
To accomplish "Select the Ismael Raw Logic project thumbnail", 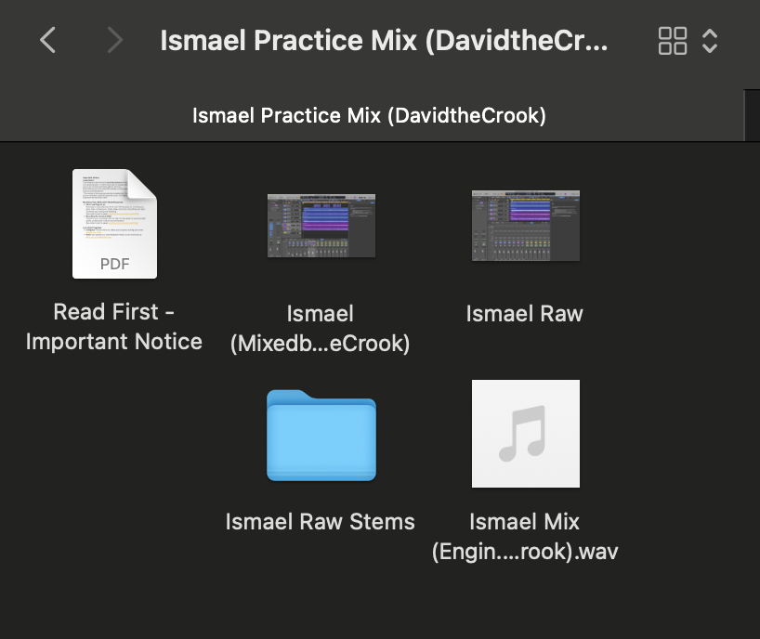I will tap(525, 225).
